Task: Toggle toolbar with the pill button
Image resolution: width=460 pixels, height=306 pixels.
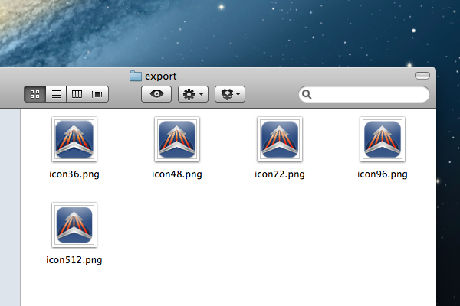Action: pyautogui.click(x=422, y=76)
